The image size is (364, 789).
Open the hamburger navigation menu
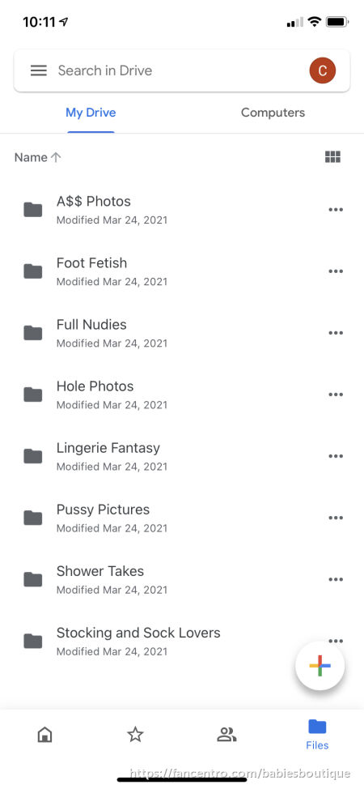(39, 70)
